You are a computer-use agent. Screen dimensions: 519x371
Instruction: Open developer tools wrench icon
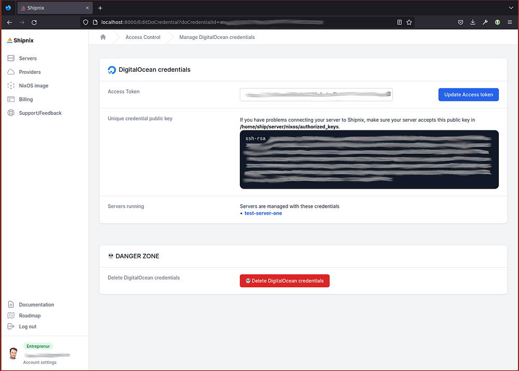(x=485, y=22)
